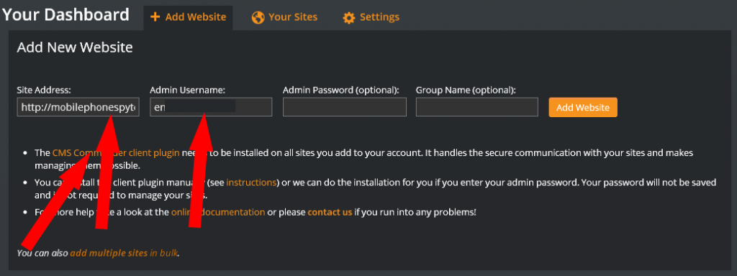Focus the Admin Username input field
This screenshot has height=276, width=737.
coord(211,107)
